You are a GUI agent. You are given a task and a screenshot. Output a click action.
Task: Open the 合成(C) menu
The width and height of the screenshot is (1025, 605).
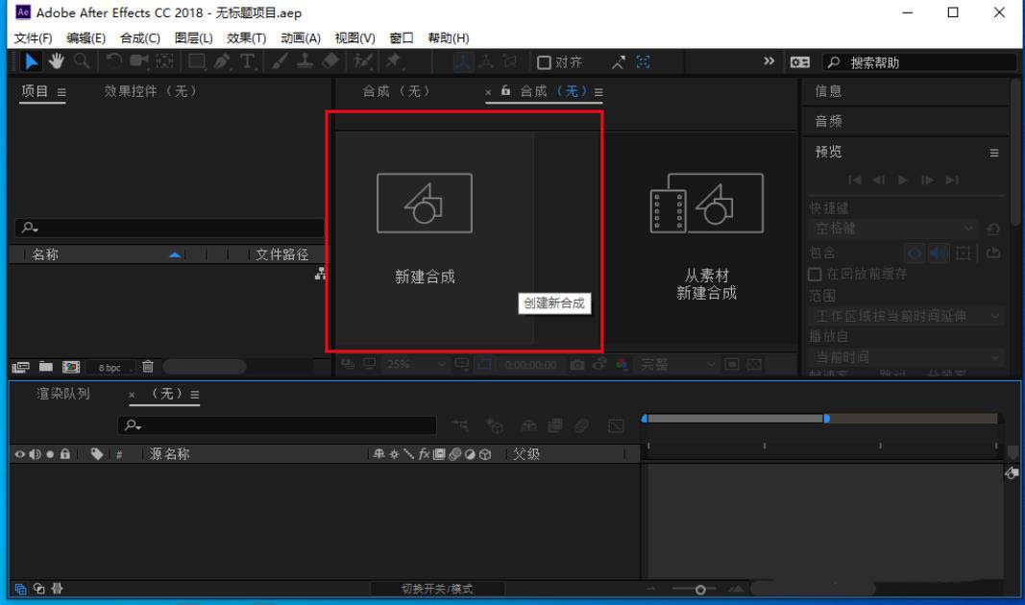(140, 37)
